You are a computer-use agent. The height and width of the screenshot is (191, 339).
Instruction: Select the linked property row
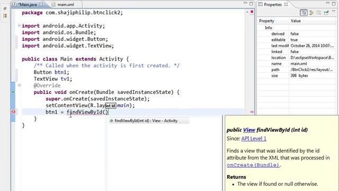[296, 52]
